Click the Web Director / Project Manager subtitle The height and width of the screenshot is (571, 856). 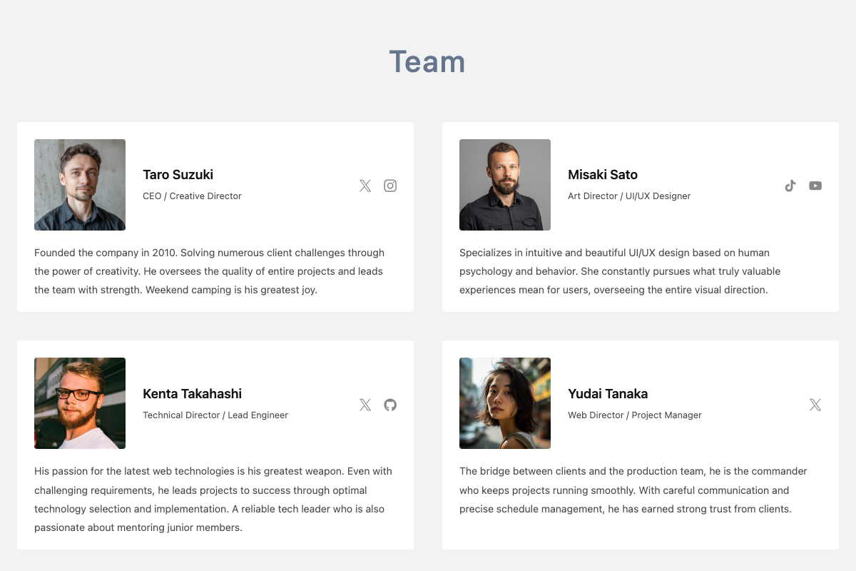click(635, 415)
